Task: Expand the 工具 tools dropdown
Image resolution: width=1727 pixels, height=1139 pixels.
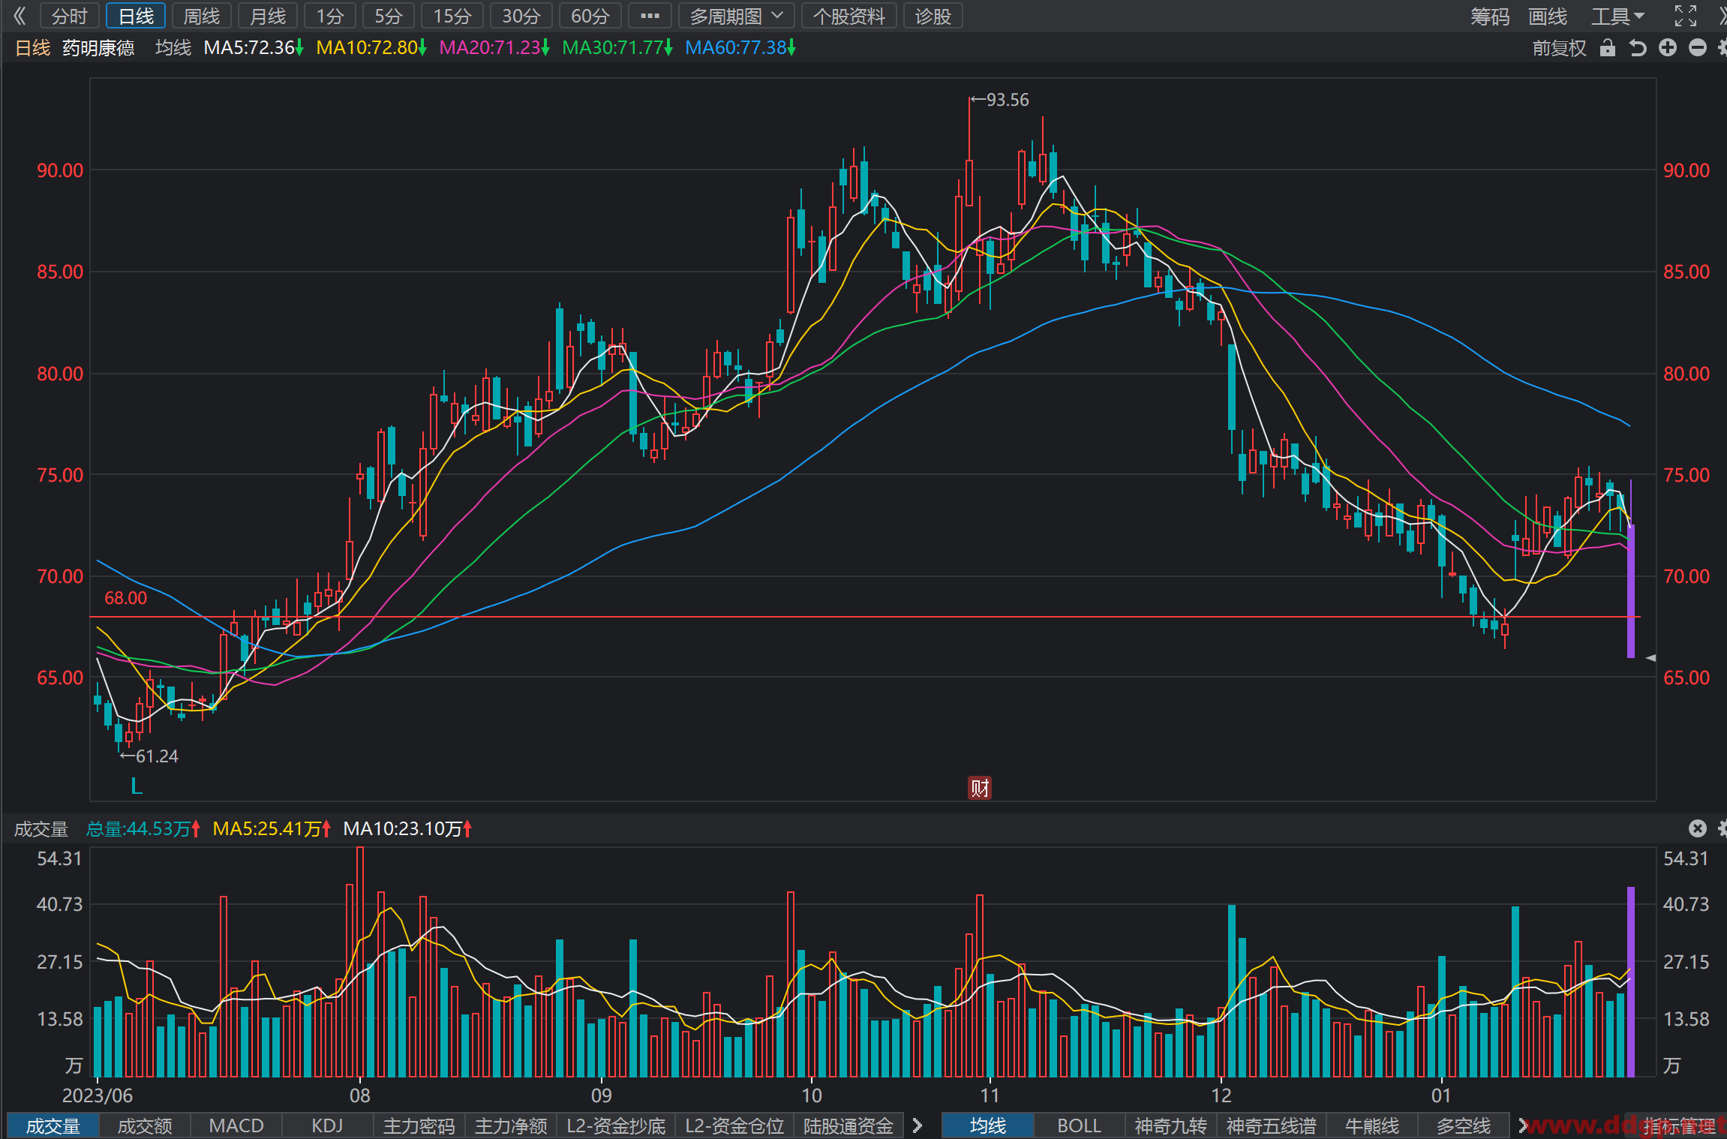Action: (x=1617, y=16)
